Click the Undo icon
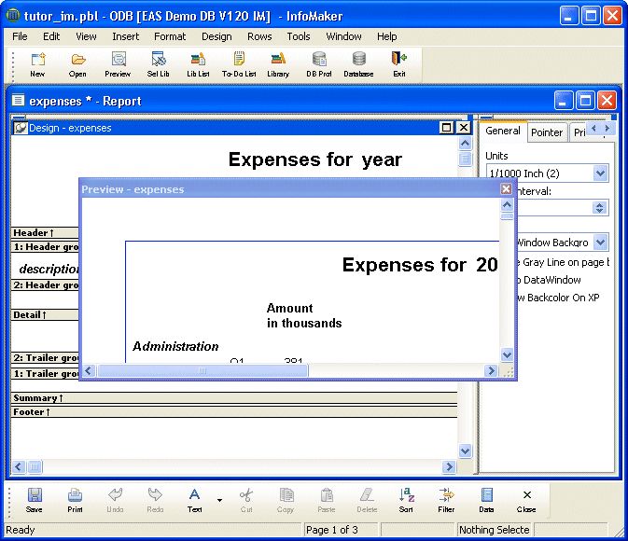 pyautogui.click(x=115, y=500)
